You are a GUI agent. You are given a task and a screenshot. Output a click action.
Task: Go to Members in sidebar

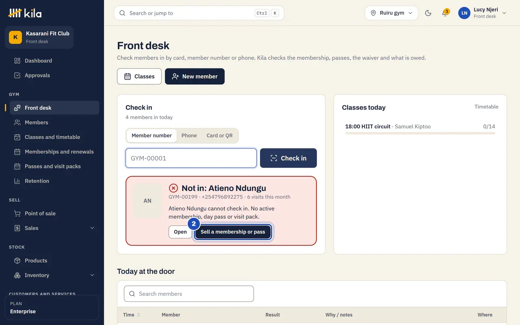[x=54, y=122]
